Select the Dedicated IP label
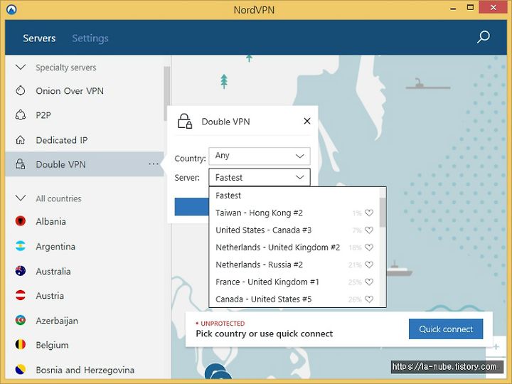The height and width of the screenshot is (384, 512). (62, 140)
